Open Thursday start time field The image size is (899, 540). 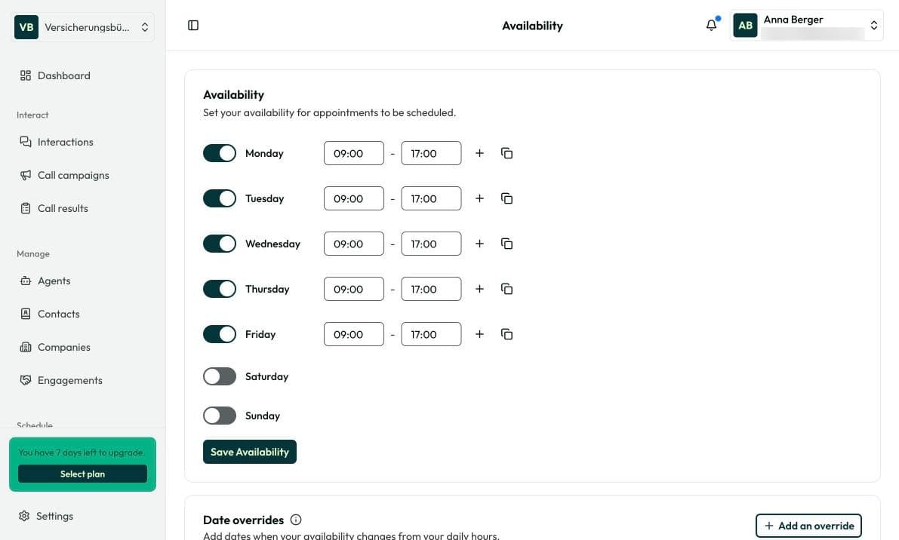click(354, 289)
